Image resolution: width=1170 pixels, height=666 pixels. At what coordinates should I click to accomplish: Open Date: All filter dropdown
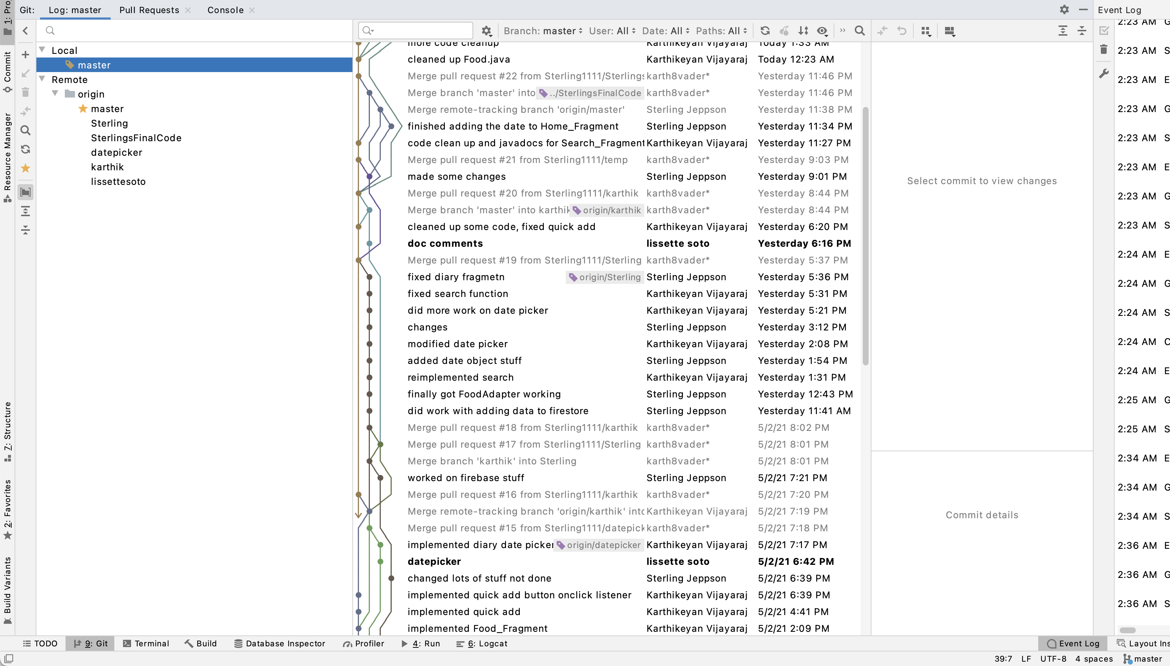coord(665,31)
